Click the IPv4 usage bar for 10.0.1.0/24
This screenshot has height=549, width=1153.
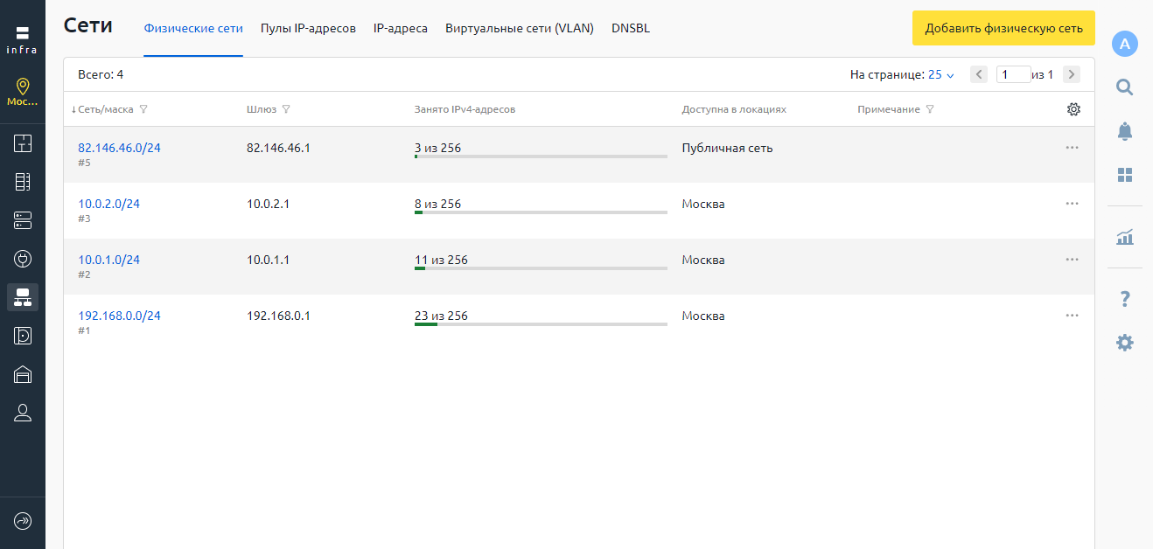coord(541,268)
